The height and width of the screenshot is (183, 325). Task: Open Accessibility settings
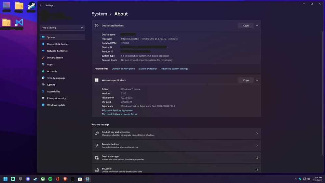point(62,91)
